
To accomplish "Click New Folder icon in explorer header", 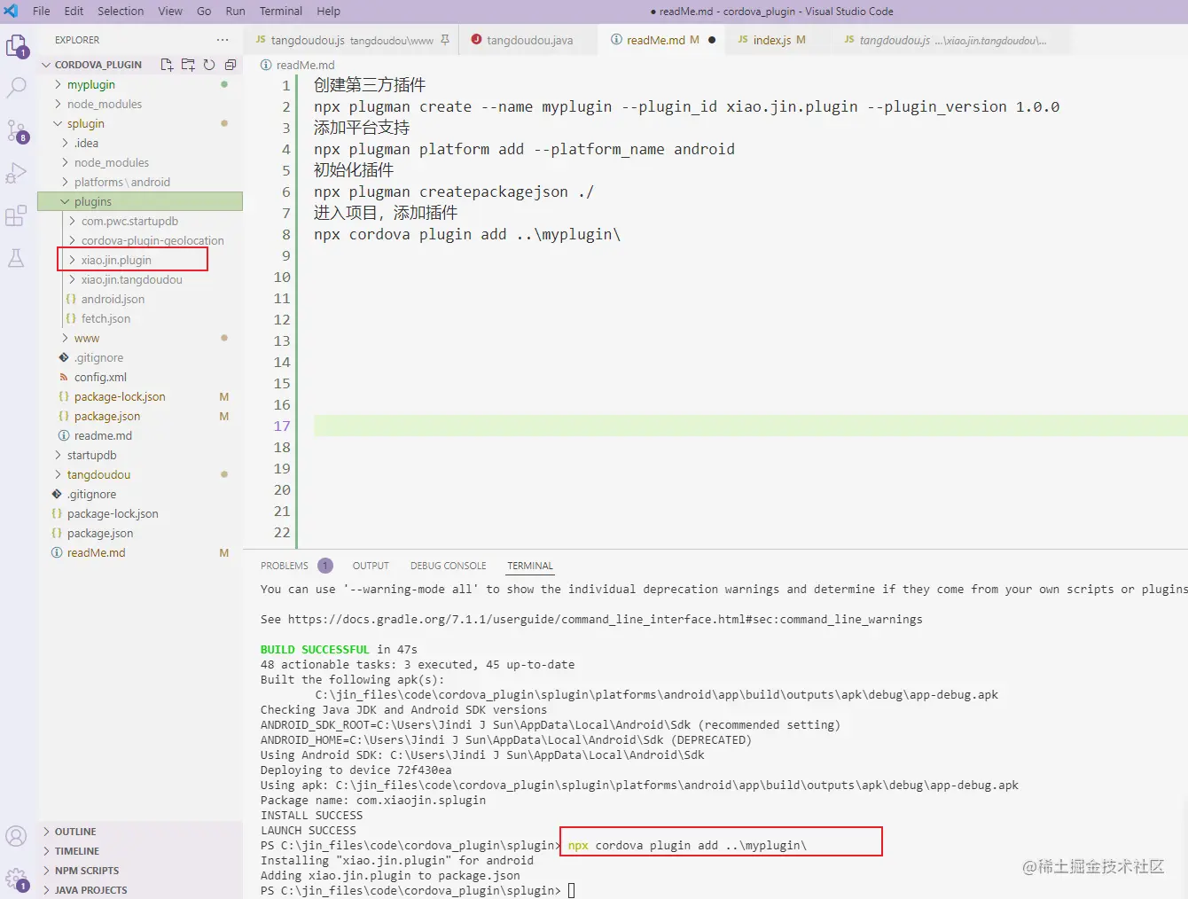I will pos(188,65).
